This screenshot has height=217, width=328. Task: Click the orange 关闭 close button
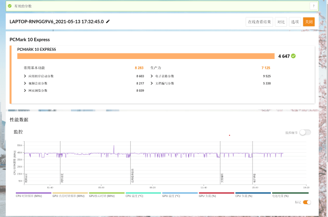click(309, 22)
